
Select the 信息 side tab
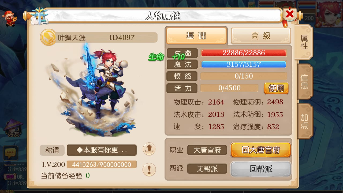[304, 82]
